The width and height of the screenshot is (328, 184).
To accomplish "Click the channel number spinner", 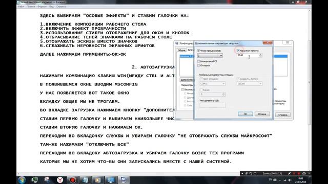I will (224, 94).
